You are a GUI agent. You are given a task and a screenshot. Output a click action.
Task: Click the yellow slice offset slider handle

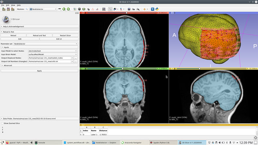[x=199, y=68]
